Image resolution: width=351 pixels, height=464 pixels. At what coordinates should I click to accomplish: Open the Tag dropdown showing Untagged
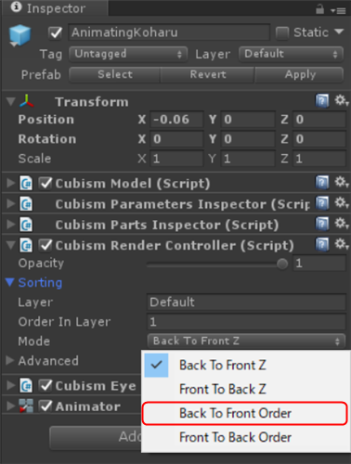[x=128, y=54]
